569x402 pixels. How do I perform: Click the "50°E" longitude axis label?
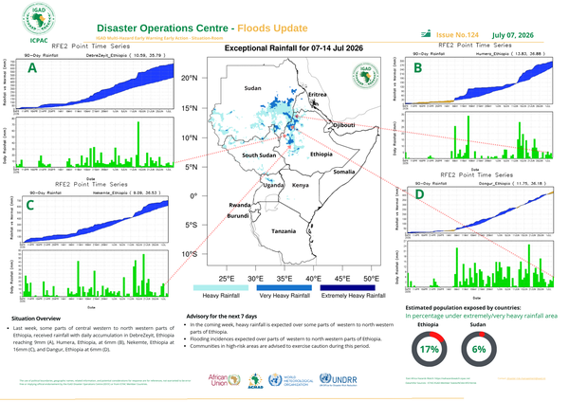pyautogui.click(x=371, y=279)
